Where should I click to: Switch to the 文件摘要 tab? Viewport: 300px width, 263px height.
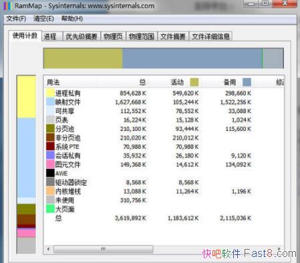(x=173, y=37)
